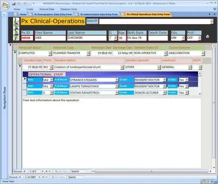
Task: Open the Priority dropdown showing NO
Action: (x=51, y=67)
